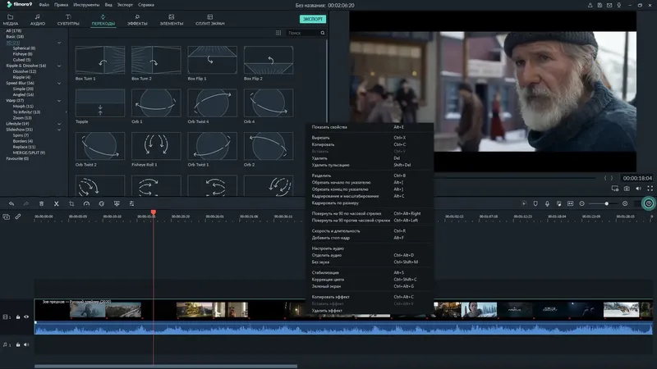Screen dimensions: 657x369
Task: Click the trash delete icon in timeline toolbar
Action: pyautogui.click(x=41, y=203)
